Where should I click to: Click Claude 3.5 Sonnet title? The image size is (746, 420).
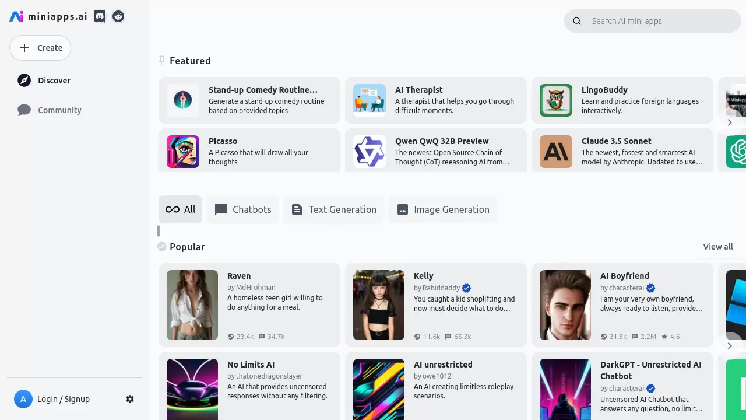pos(617,141)
